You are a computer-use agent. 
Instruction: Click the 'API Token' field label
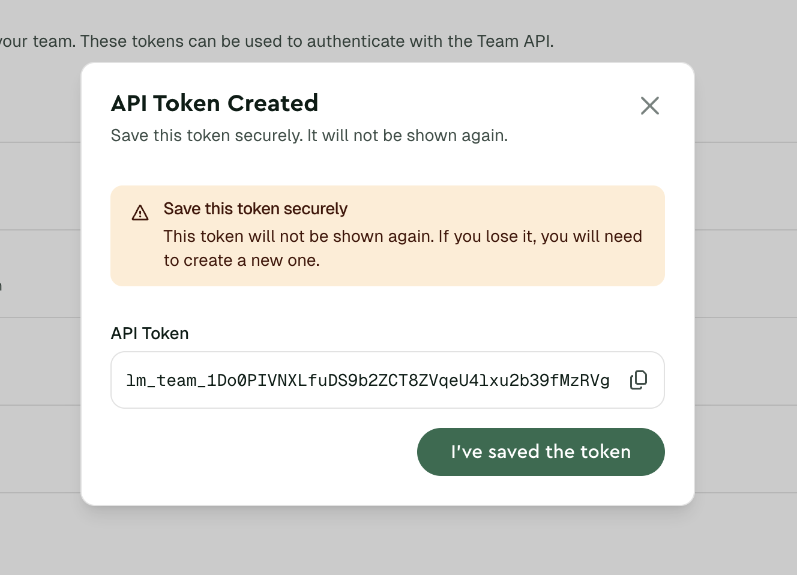click(149, 334)
